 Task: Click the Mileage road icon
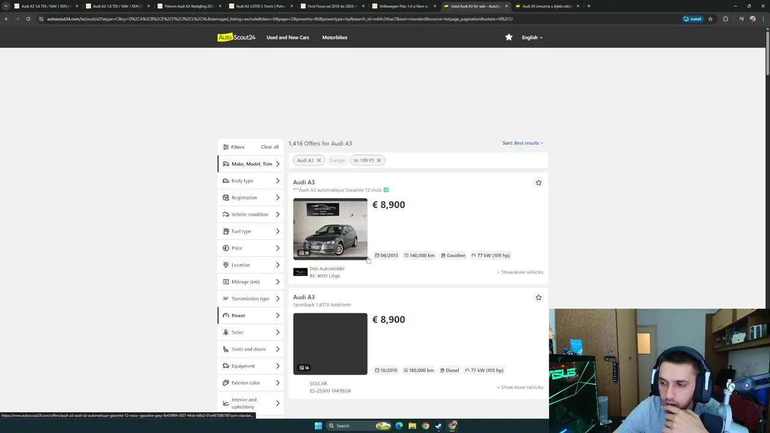click(226, 281)
